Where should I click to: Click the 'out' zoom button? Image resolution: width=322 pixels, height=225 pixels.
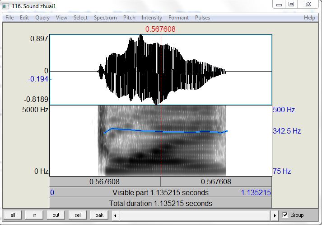pos(56,215)
